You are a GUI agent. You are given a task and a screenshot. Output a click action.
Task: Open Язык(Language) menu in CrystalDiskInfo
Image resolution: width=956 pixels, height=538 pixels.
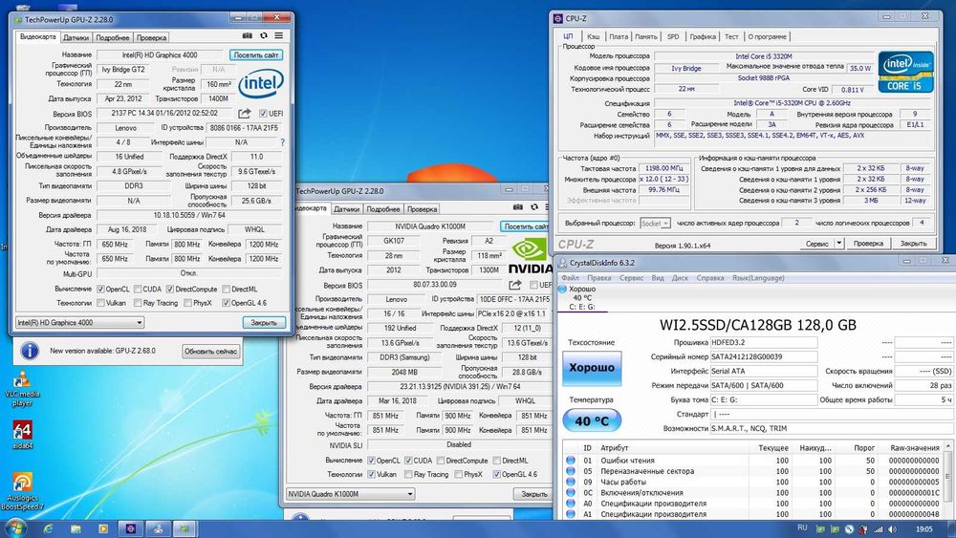(x=758, y=278)
